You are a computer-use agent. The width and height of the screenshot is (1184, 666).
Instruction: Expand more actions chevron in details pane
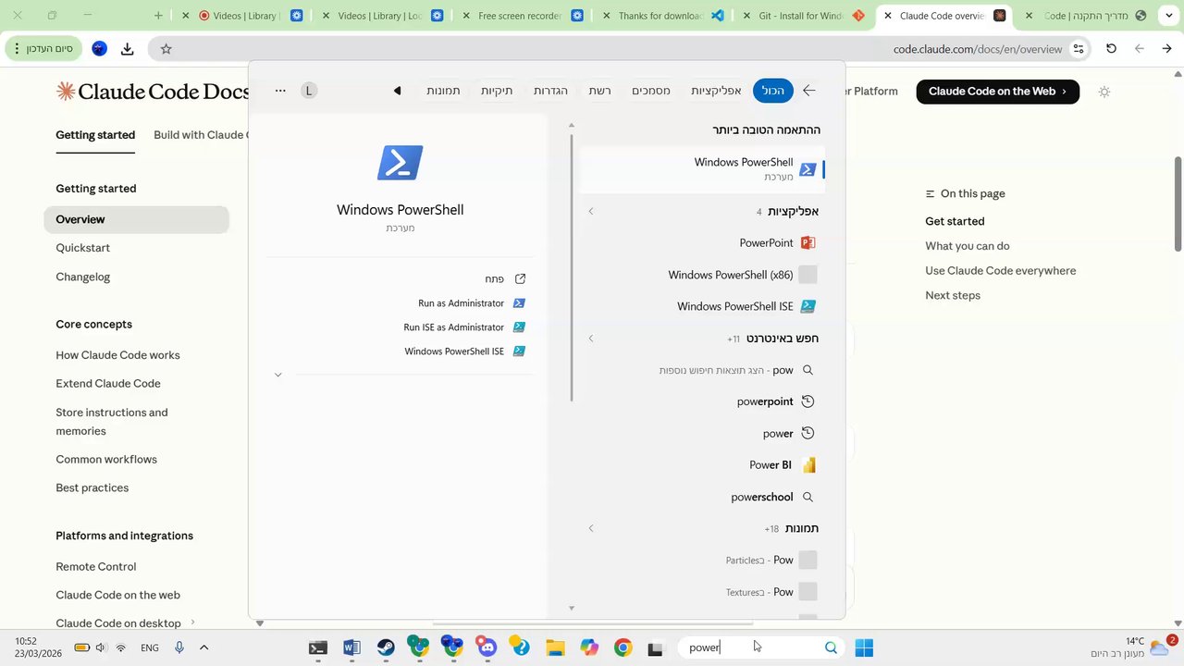click(x=277, y=375)
